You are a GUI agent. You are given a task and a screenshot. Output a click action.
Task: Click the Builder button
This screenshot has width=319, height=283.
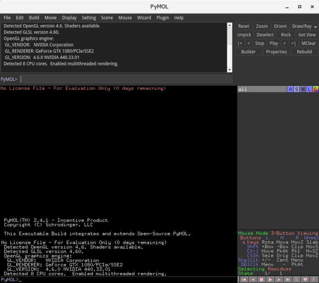(248, 52)
